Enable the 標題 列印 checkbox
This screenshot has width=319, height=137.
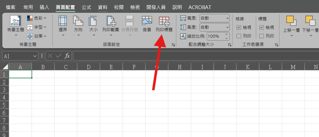click(262, 36)
